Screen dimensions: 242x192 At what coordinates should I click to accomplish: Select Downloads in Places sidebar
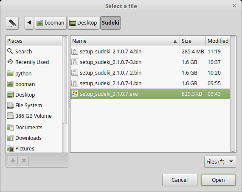tap(34, 138)
